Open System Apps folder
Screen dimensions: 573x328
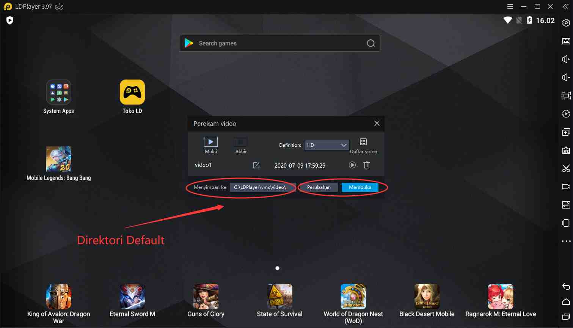(58, 97)
